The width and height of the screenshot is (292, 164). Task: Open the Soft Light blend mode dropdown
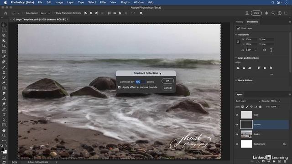point(248,101)
